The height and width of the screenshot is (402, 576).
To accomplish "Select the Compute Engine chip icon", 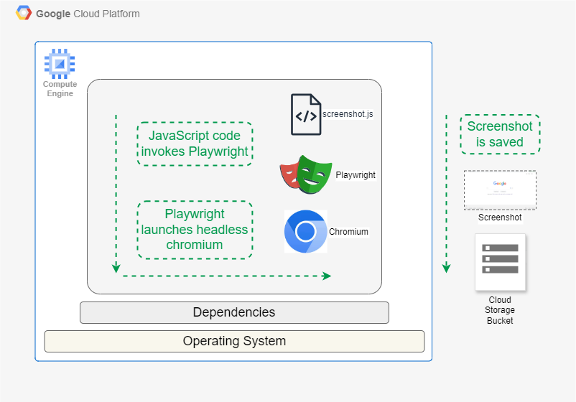I will coord(60,64).
